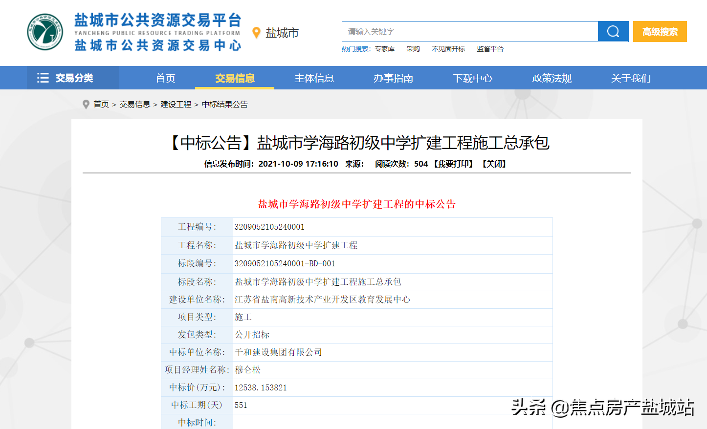Click the 交易分类 list icon
The image size is (707, 429).
[43, 78]
